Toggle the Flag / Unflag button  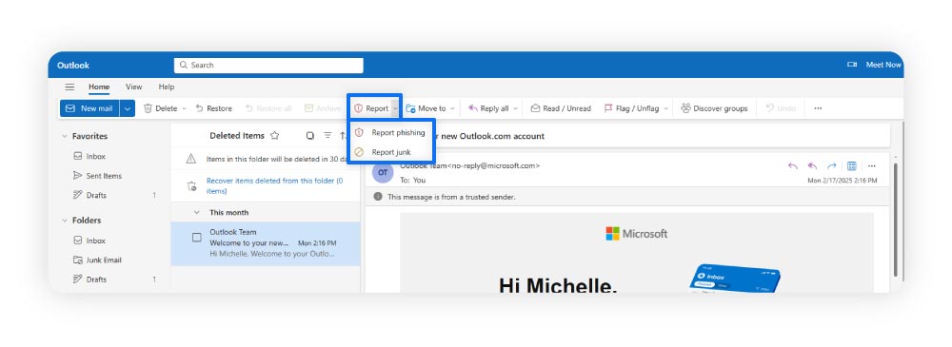click(631, 108)
